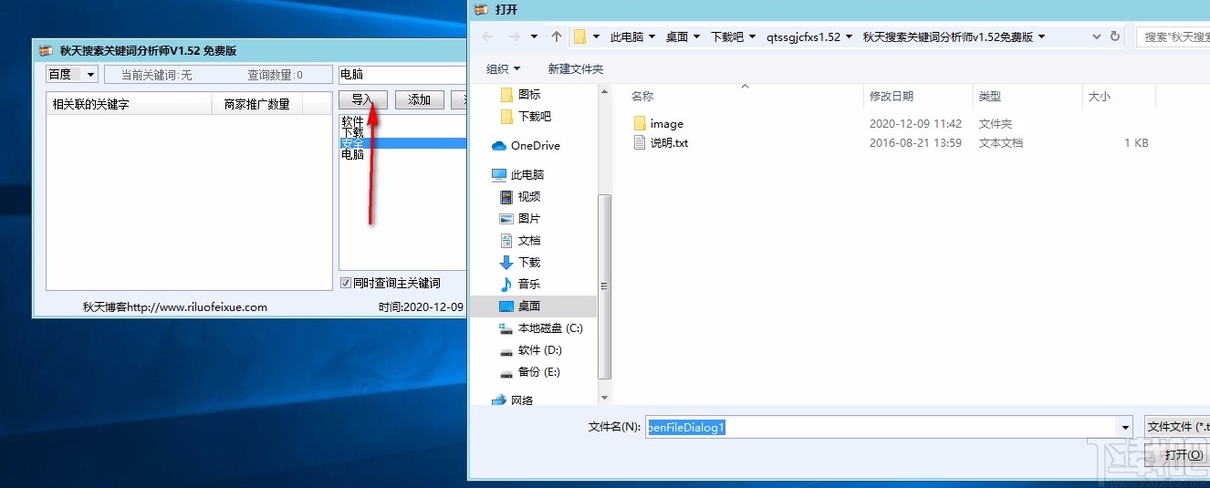Click the 秋天博客 URL in the status bar
Viewport: 1210px width, 488px height.
pyautogui.click(x=175, y=307)
